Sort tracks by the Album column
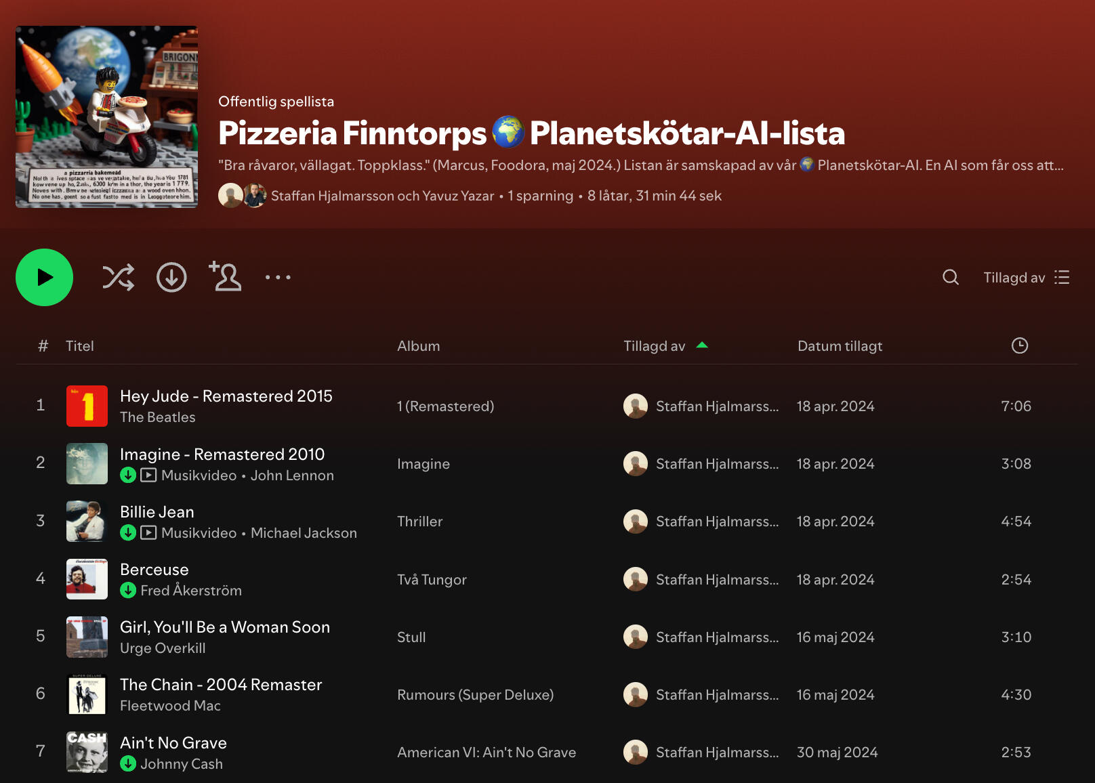 [x=418, y=346]
